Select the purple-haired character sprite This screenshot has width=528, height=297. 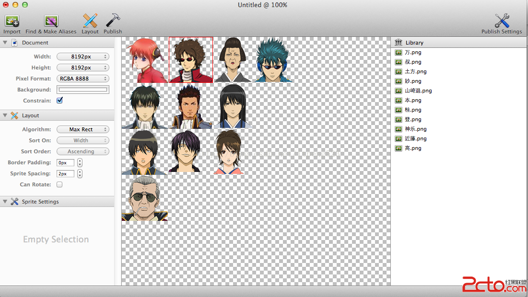pyautogui.click(x=185, y=151)
